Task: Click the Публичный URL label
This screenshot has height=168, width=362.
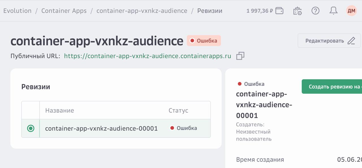Action: (35, 56)
